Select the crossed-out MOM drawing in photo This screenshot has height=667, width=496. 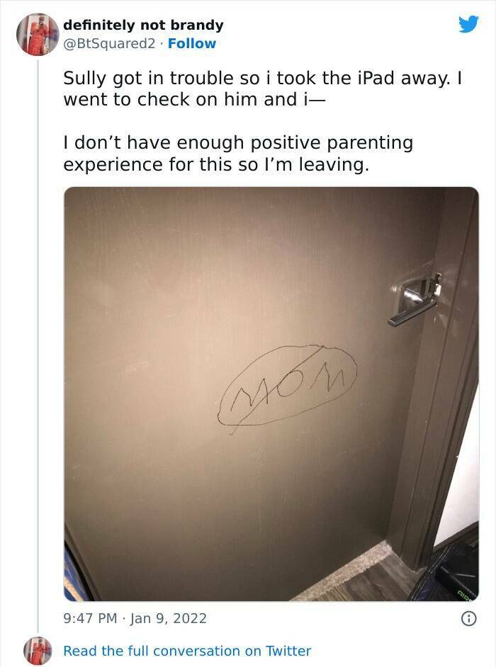(x=287, y=388)
